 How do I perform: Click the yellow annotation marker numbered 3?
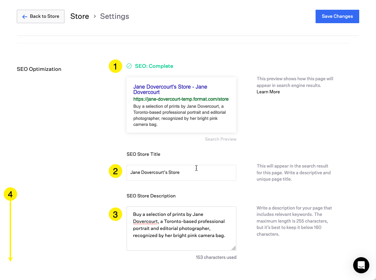coord(115,214)
